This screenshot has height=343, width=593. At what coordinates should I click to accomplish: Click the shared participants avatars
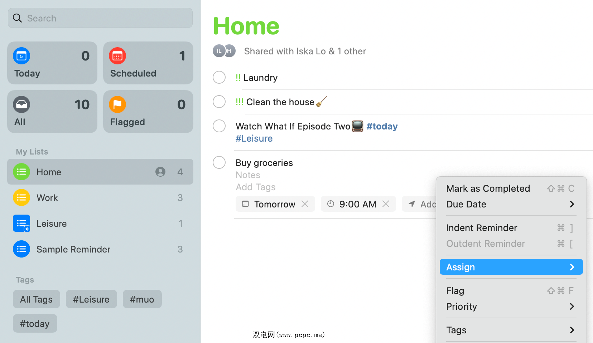224,51
